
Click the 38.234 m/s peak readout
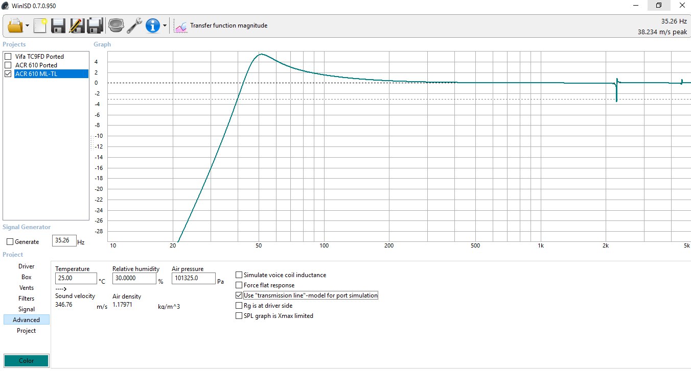(662, 32)
